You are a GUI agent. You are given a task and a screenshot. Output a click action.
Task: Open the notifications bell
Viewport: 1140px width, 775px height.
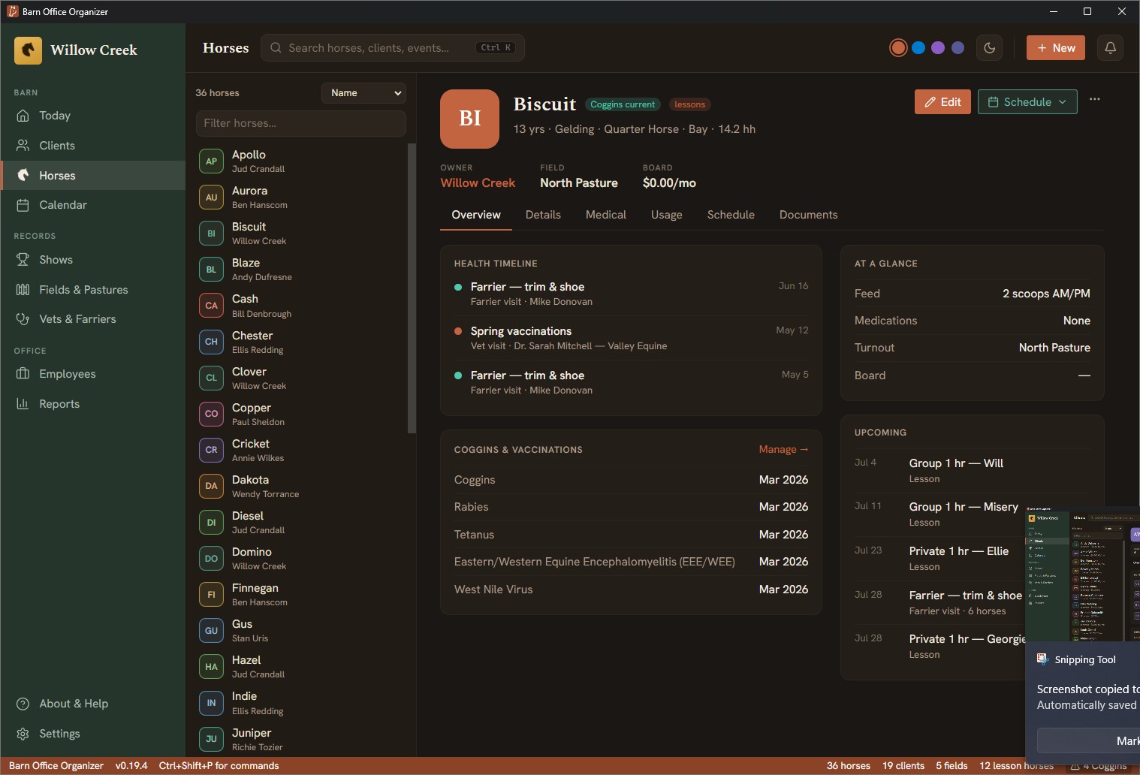click(x=1110, y=48)
